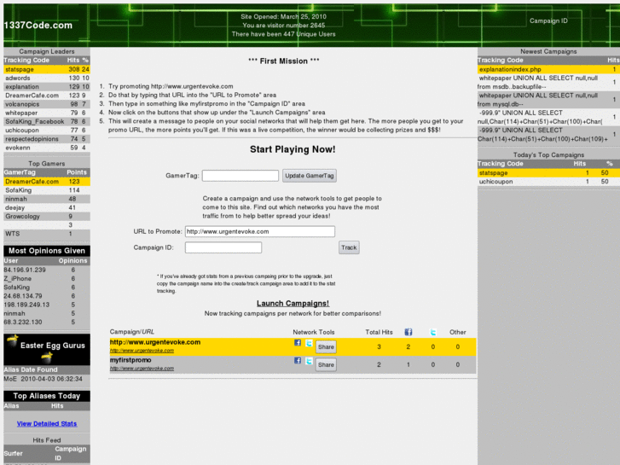Select whitepaper mysql.db campaign entry
The image size is (620, 465).
click(x=548, y=100)
